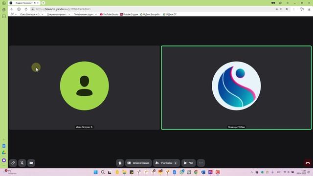Select the Помощь СОТам participant avatar

[x=236, y=86]
